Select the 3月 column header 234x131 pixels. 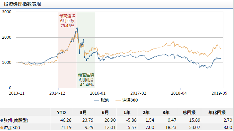(x=83, y=112)
